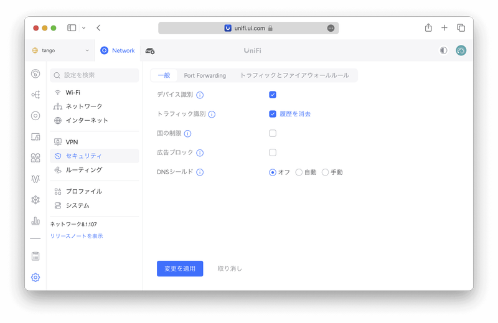Click the 変更を適用 button
498x323 pixels.
179,268
